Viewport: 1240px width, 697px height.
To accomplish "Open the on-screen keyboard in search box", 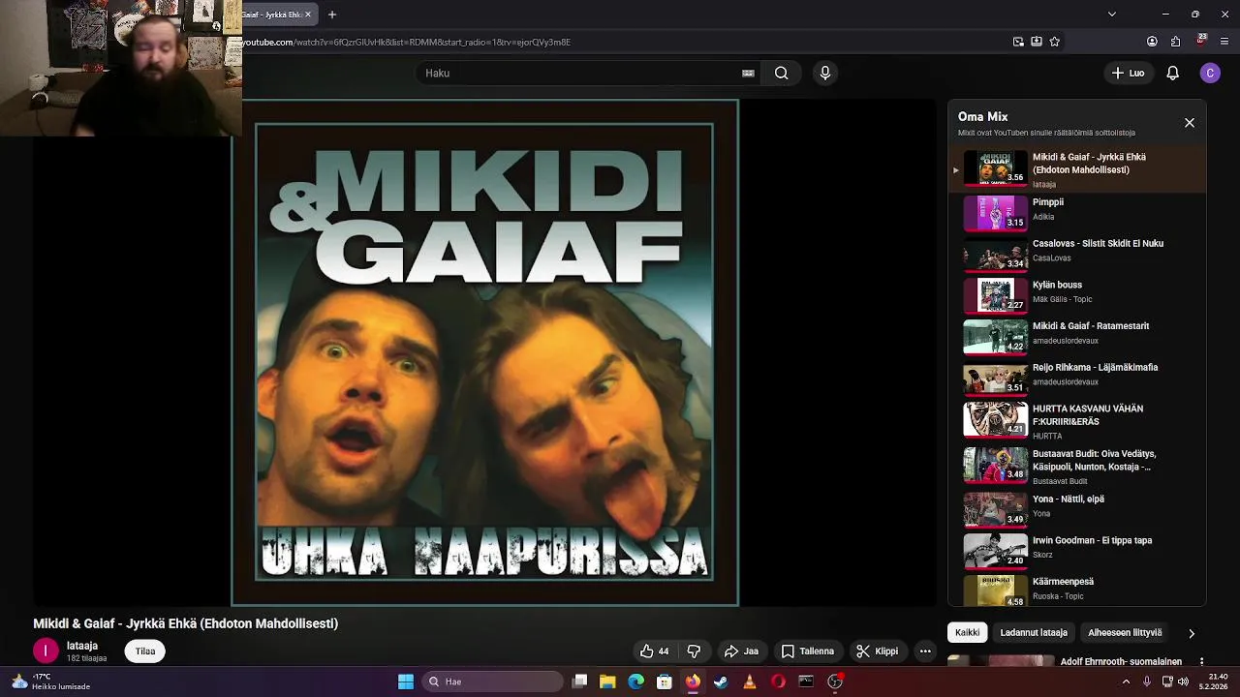I will (x=748, y=73).
